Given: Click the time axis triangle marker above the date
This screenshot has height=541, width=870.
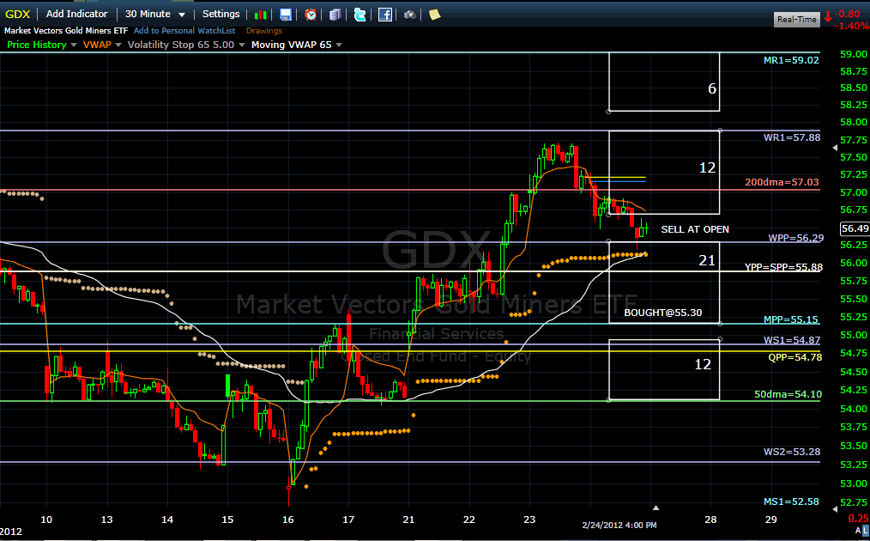Looking at the screenshot, I should coord(656,508).
